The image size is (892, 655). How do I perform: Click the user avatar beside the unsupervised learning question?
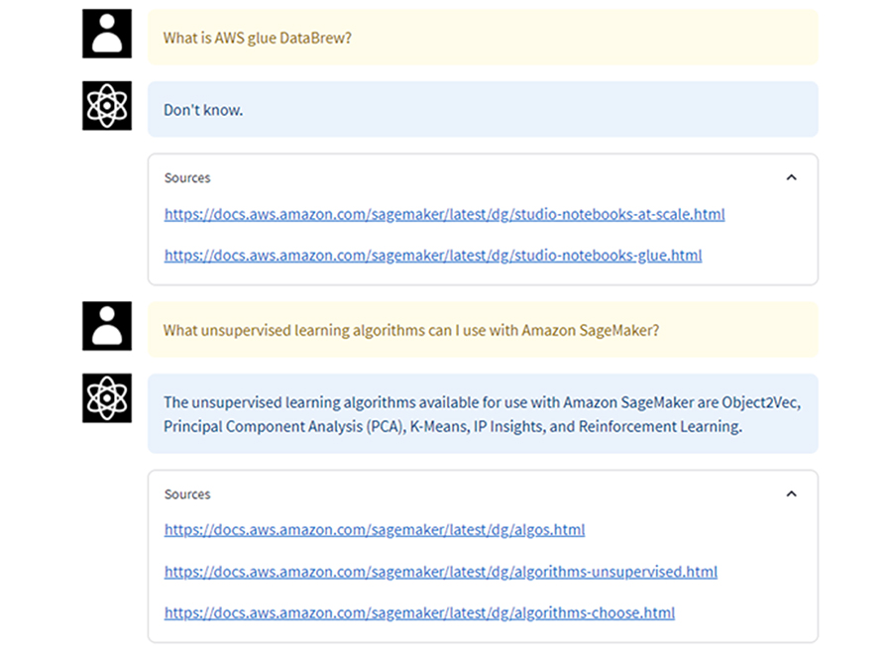point(107,326)
